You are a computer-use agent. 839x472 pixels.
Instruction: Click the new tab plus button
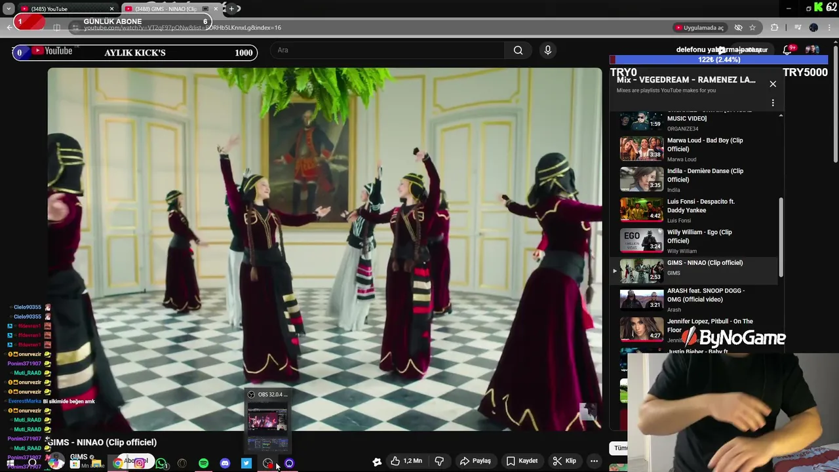pos(231,9)
